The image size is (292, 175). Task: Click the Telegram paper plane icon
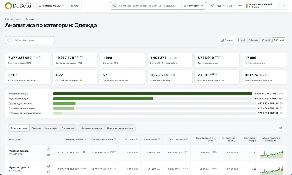(212, 6)
